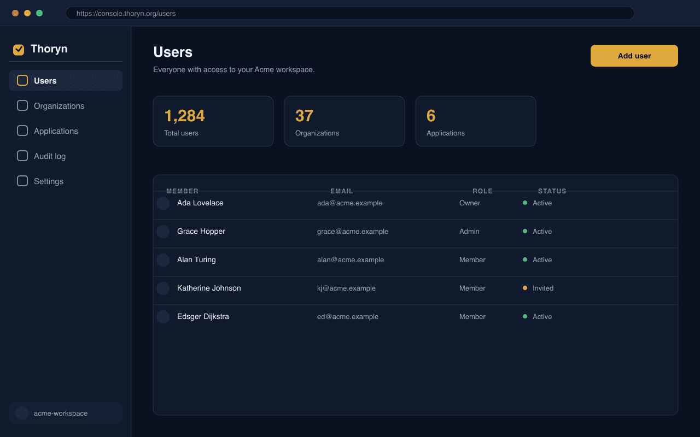Click the email ada@acme.example
The height and width of the screenshot is (437, 700).
pos(350,203)
